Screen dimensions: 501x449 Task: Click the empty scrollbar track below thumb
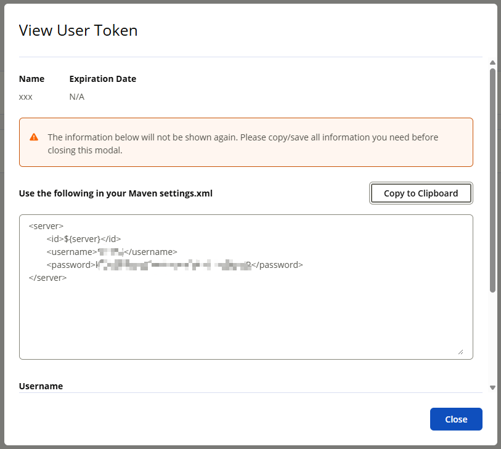[492, 339]
